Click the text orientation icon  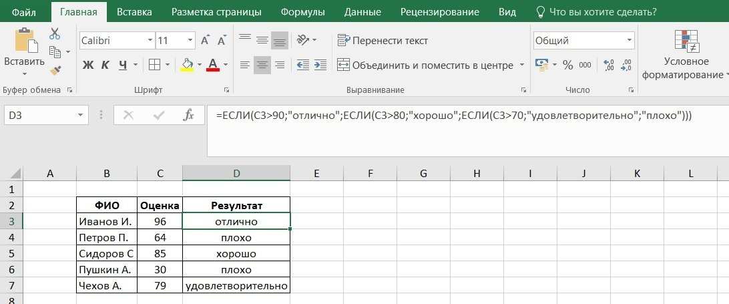(x=303, y=40)
